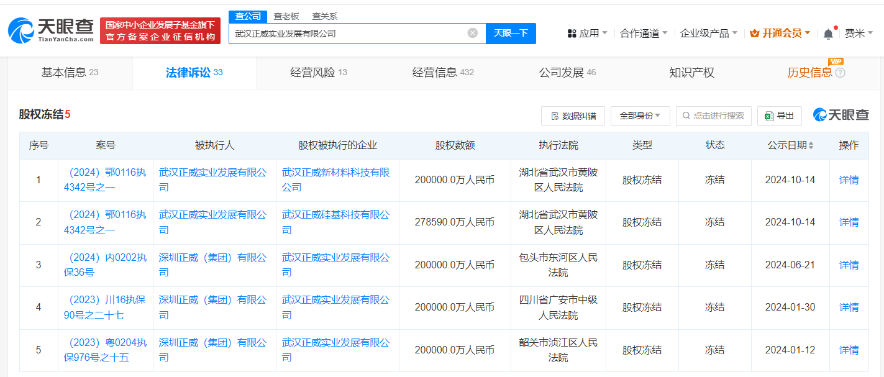The width and height of the screenshot is (884, 377).
Task: Open 深圳正威（集团）有限公司 in row 5
Action: [x=213, y=350]
